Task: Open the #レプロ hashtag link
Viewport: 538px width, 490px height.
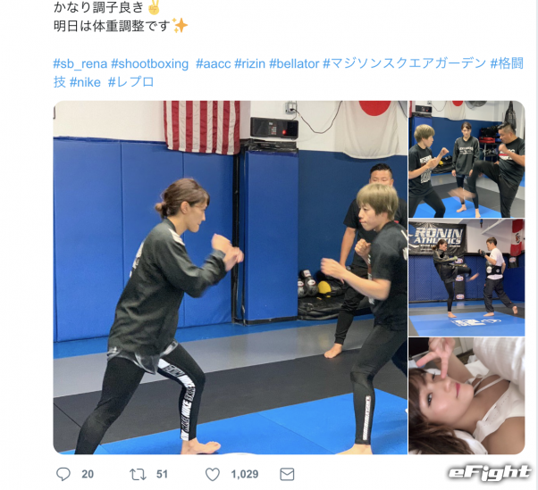Action: 131,83
